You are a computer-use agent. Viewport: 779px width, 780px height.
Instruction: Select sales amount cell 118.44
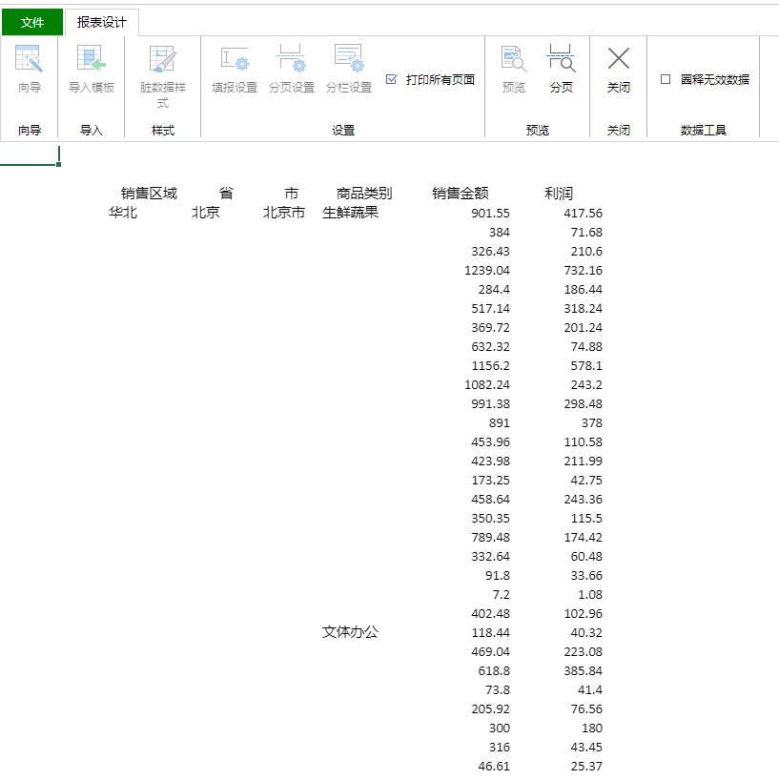pyautogui.click(x=490, y=633)
